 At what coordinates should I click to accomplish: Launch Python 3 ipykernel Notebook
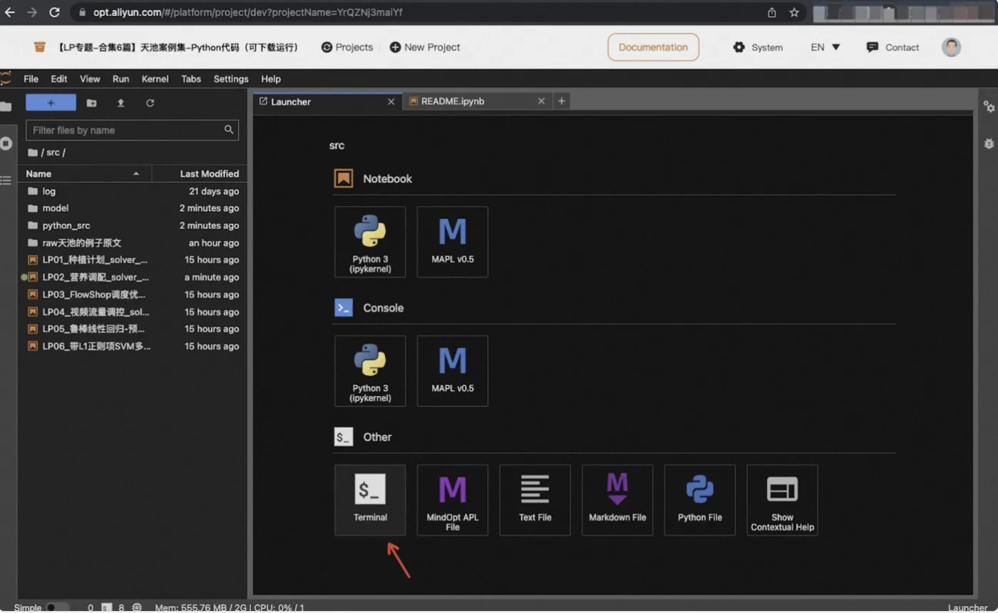coord(370,242)
